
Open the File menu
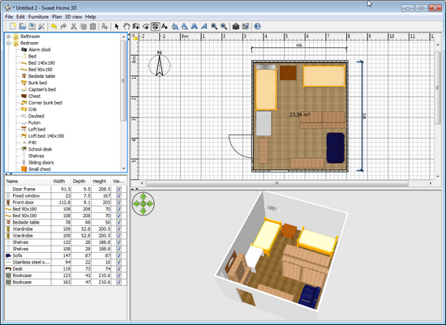pyautogui.click(x=9, y=17)
